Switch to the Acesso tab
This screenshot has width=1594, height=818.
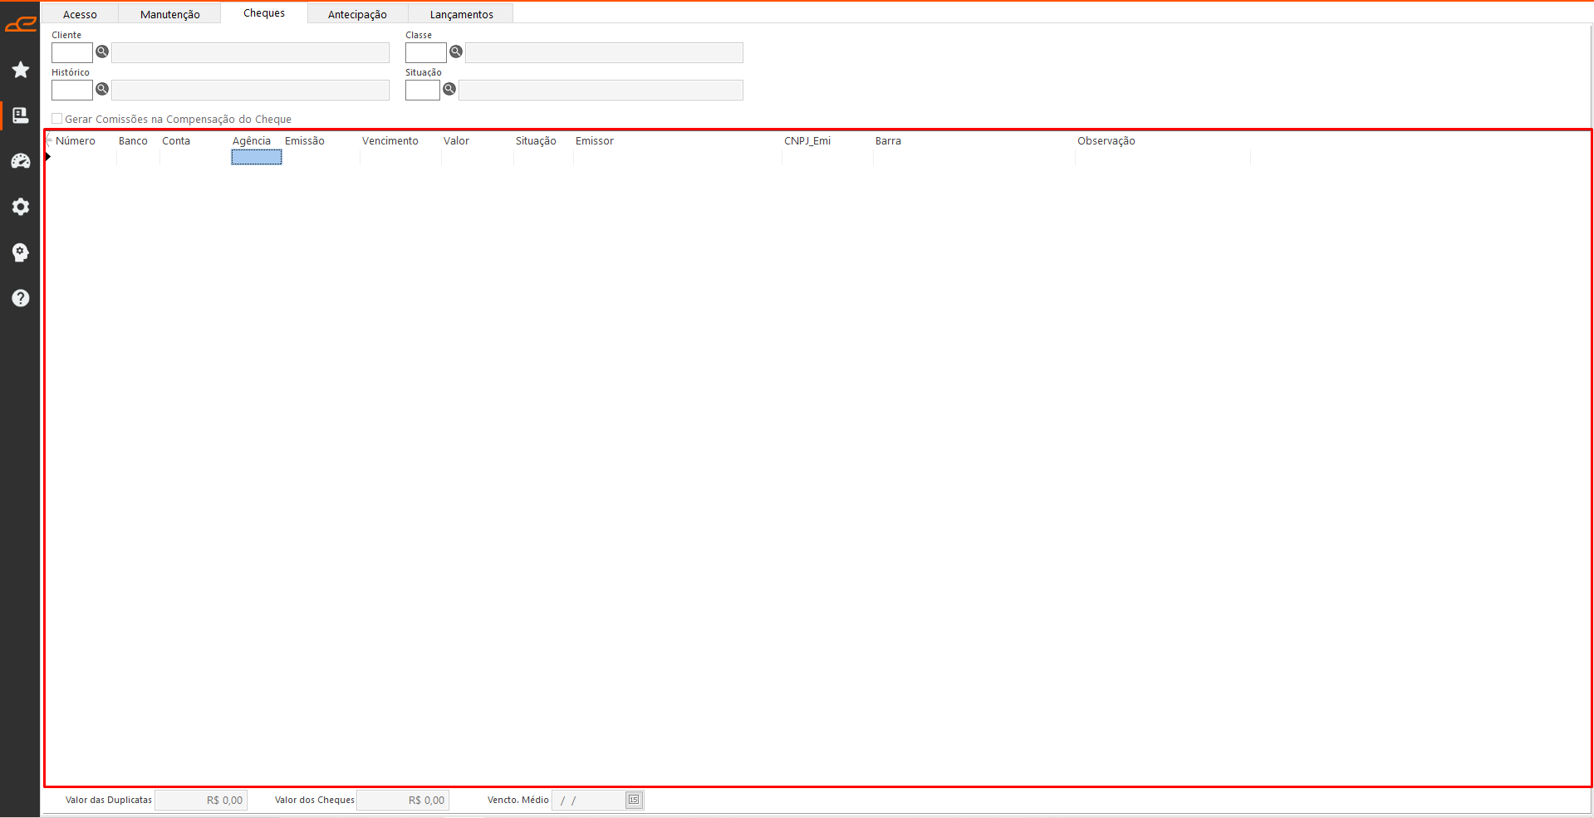pos(80,14)
